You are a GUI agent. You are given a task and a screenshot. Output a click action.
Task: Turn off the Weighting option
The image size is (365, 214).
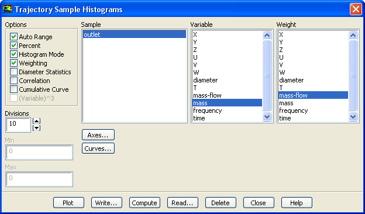pos(13,63)
